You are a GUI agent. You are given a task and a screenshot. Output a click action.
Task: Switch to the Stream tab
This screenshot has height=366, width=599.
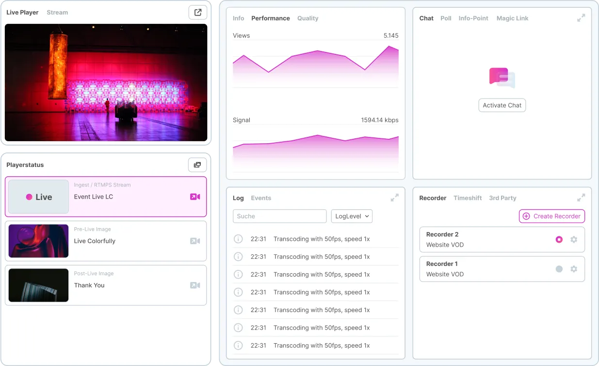click(x=57, y=13)
